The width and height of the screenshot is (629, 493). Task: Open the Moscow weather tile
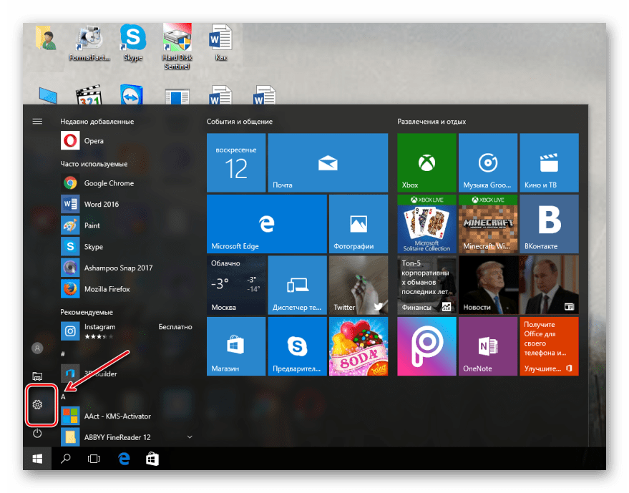[236, 285]
